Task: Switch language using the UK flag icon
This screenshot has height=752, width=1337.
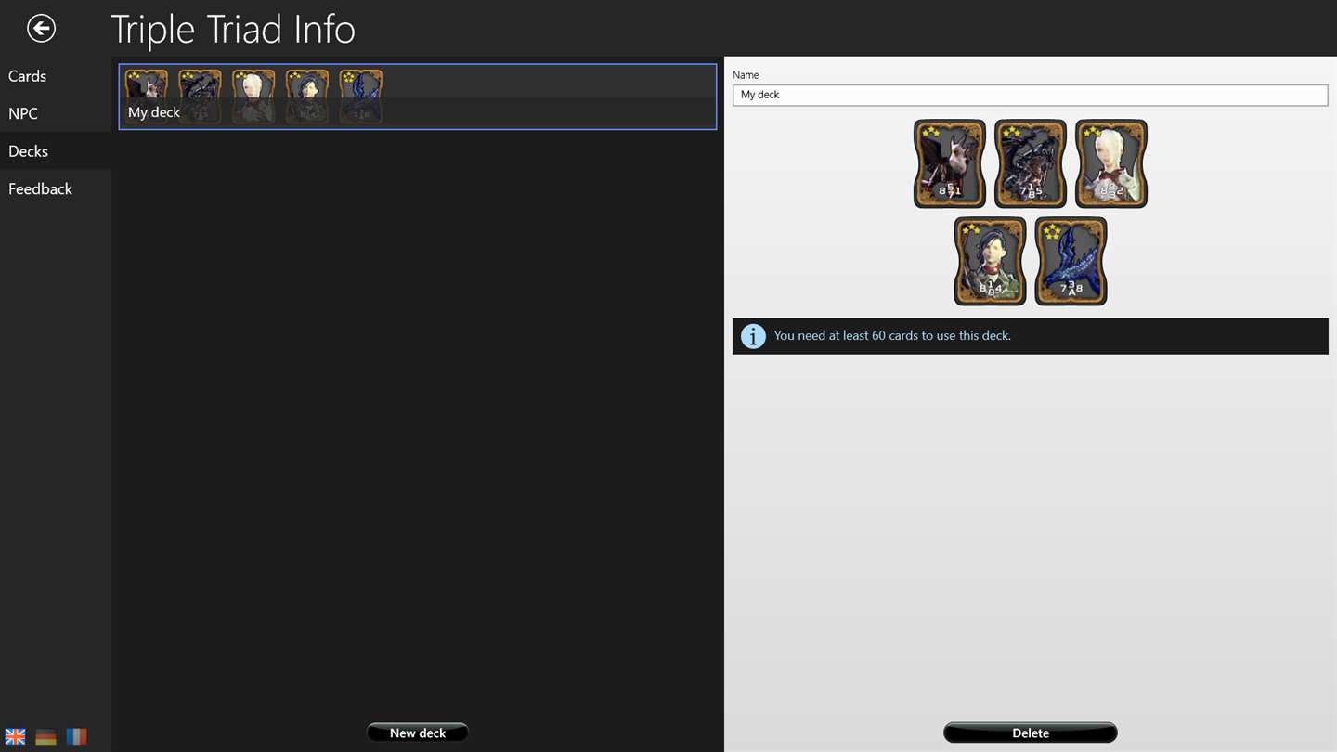Action: [x=16, y=736]
